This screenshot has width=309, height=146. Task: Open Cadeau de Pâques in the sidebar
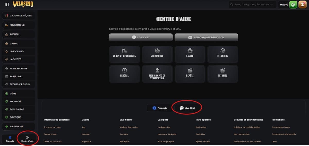[19, 16]
